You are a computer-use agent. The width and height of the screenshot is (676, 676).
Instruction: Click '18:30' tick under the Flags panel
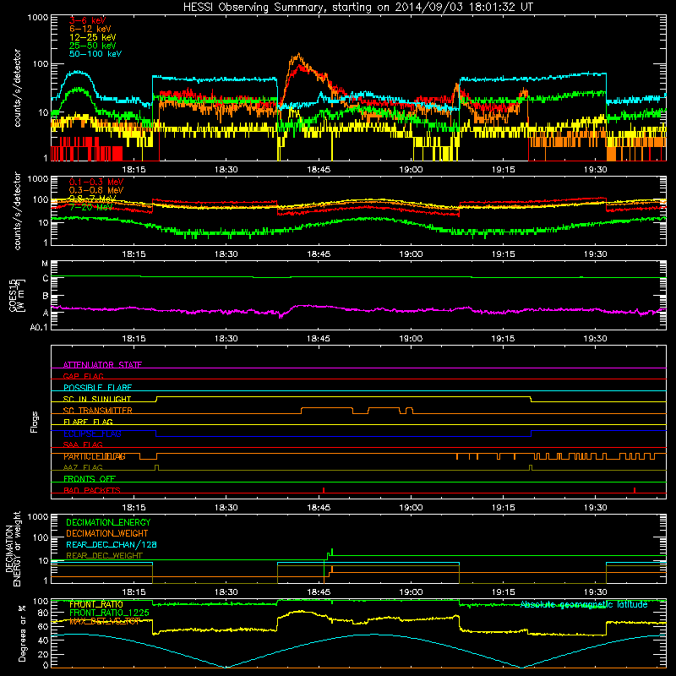[x=226, y=508]
